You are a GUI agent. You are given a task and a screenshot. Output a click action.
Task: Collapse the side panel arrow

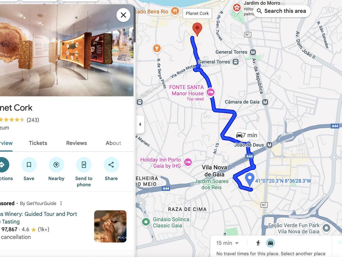pyautogui.click(x=140, y=125)
